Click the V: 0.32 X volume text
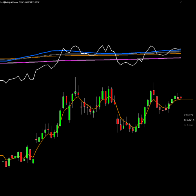196x196 pixels. pos(189,120)
